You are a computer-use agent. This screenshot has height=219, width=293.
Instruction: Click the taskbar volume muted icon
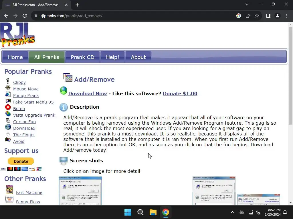pos(258,212)
